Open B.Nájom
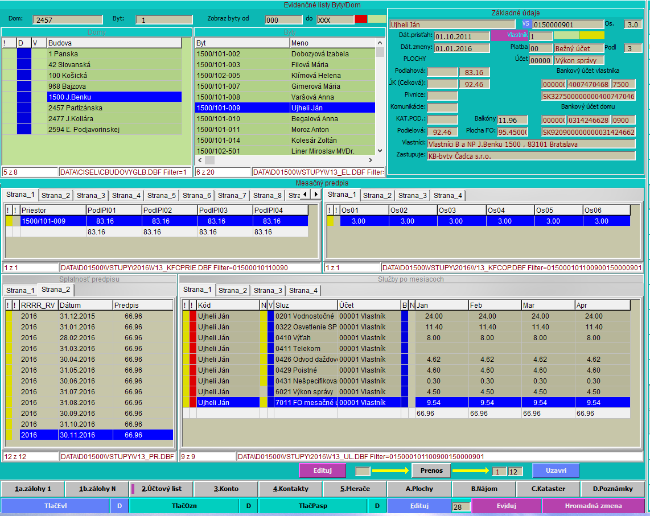Image resolution: width=650 pixels, height=516 pixels. [x=484, y=489]
